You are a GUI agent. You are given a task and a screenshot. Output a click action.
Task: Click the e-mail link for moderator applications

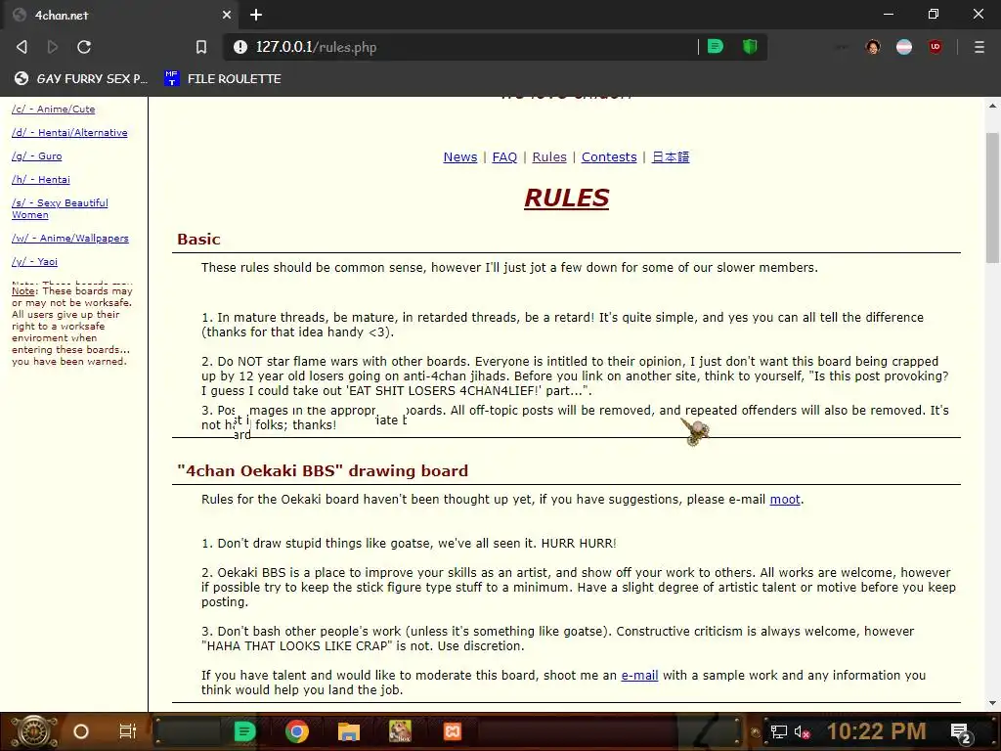coord(639,675)
